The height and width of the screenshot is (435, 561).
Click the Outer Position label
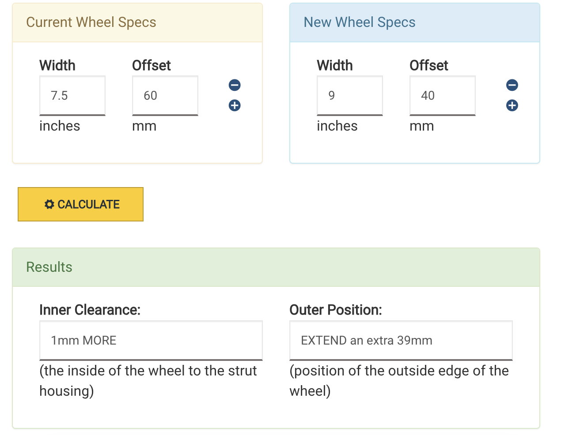point(336,310)
